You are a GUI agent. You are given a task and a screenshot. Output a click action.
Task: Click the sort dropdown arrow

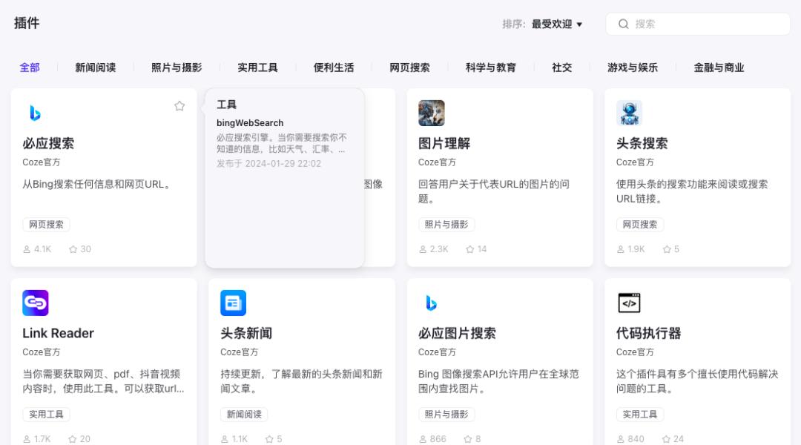click(579, 24)
